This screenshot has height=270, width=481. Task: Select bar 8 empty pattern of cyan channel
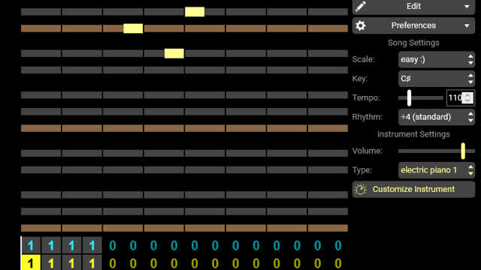click(x=174, y=245)
